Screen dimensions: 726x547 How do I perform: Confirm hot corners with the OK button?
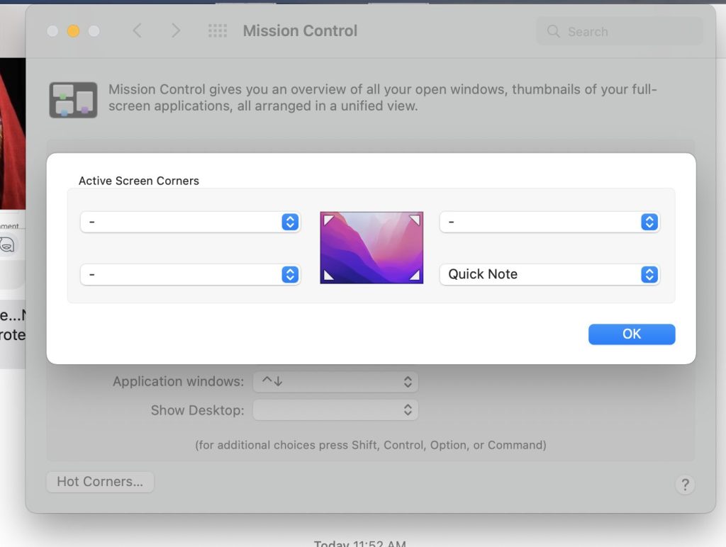(x=631, y=334)
